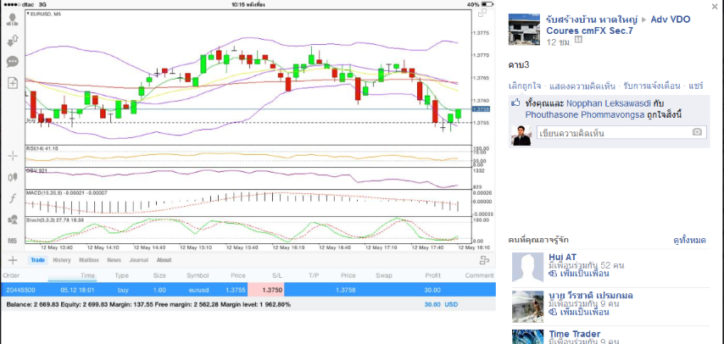Click the 12 ชม. timestamp
This screenshot has height=344, width=724.
click(x=559, y=42)
